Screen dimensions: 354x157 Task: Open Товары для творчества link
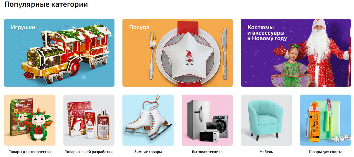tap(30, 152)
